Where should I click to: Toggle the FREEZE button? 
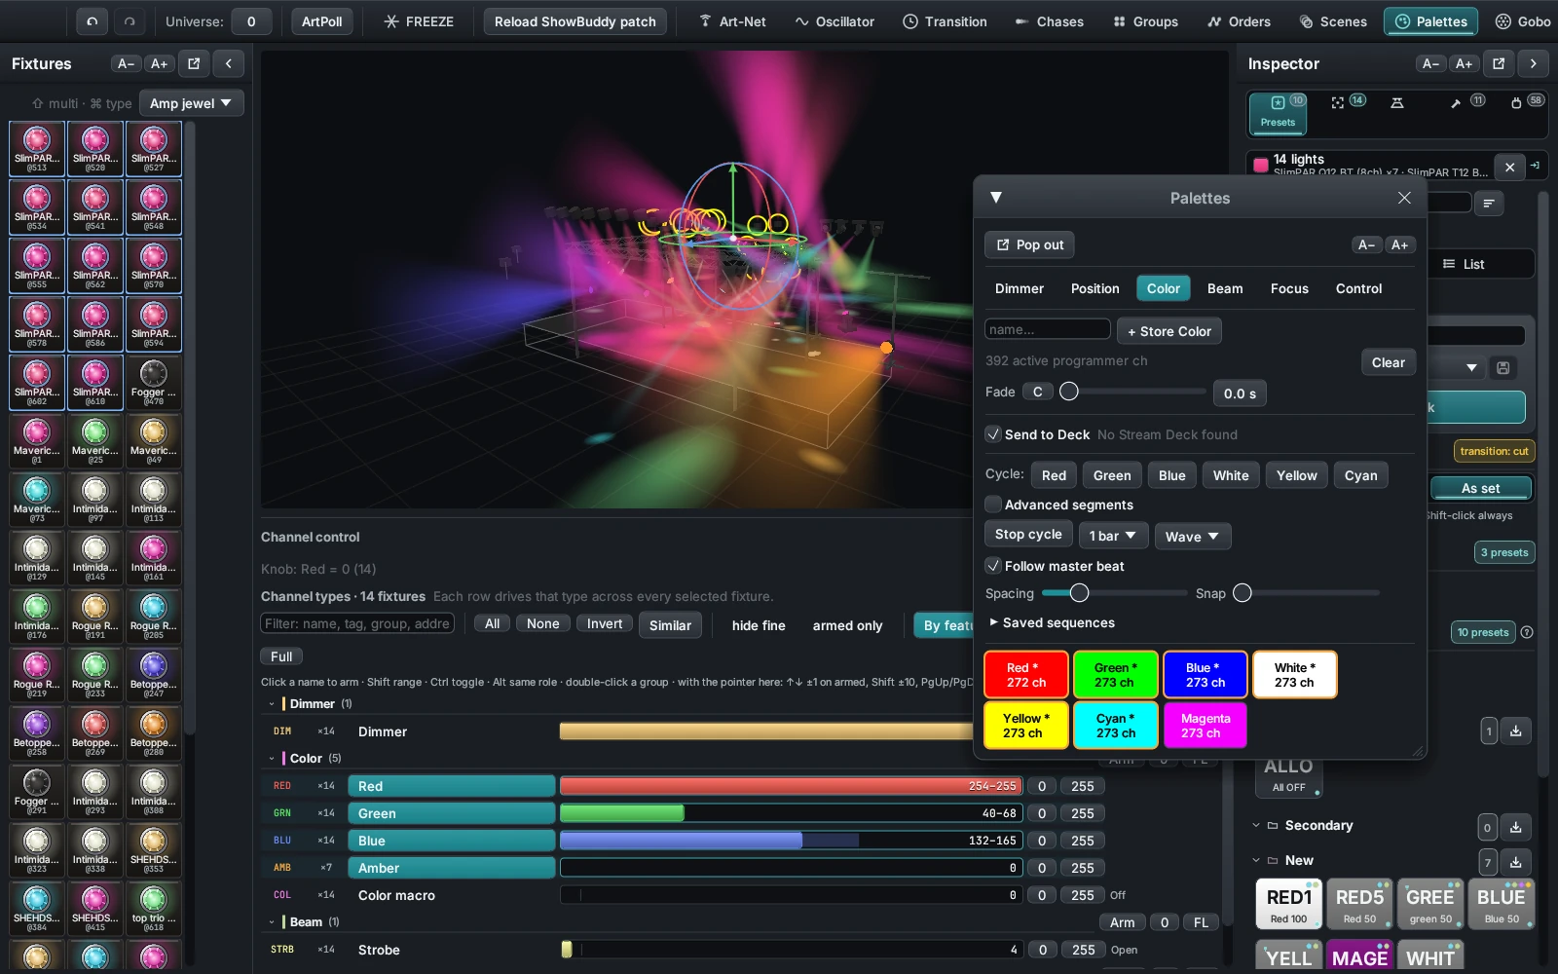(419, 21)
